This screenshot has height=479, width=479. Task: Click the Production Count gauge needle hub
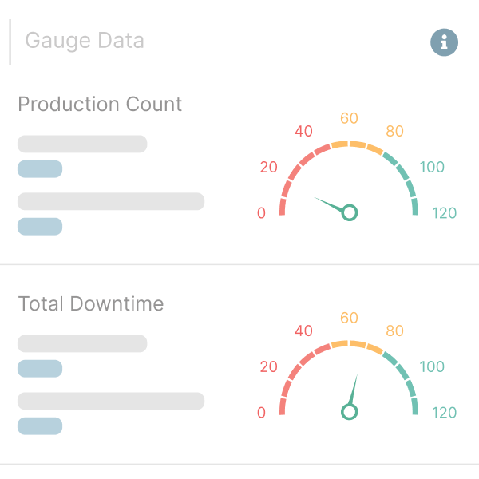pos(349,212)
